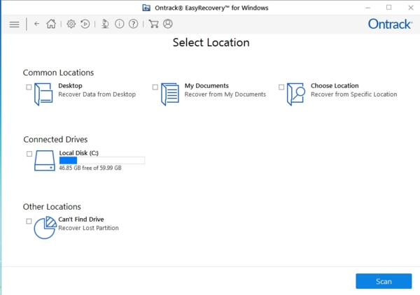420x295 pixels.
Task: Start the Scan button
Action: pyautogui.click(x=384, y=281)
